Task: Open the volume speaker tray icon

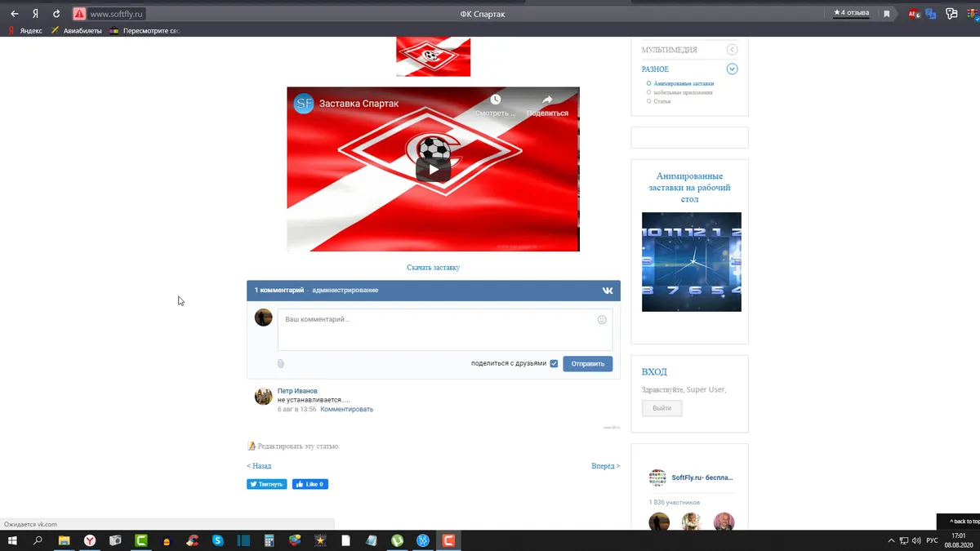Action: coord(916,540)
